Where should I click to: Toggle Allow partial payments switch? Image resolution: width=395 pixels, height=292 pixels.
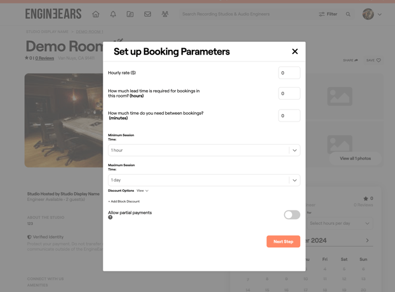pos(292,215)
